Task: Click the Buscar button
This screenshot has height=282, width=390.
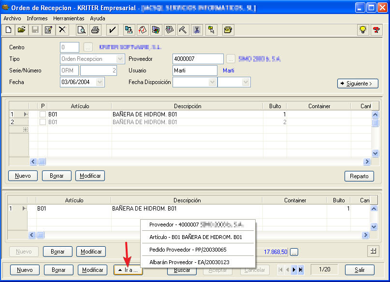Action: 182,271
